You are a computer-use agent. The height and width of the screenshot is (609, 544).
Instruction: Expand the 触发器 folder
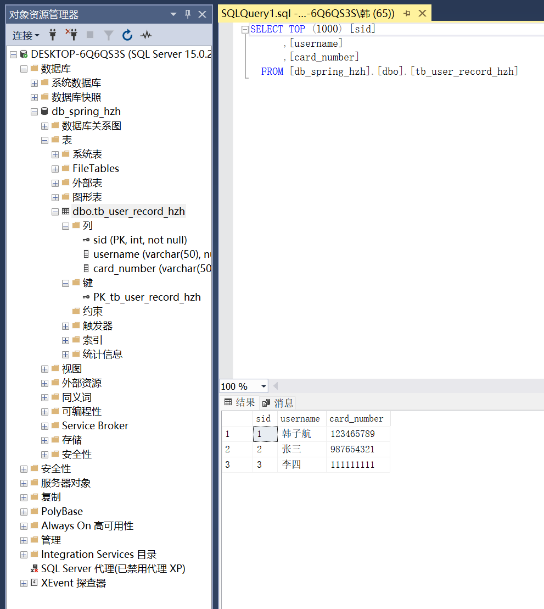point(65,326)
